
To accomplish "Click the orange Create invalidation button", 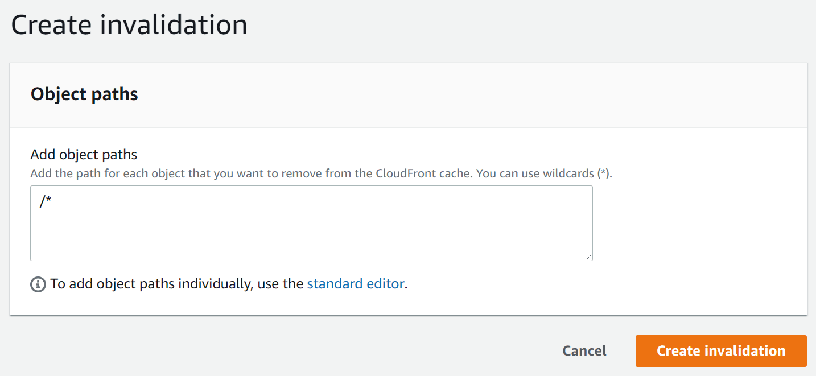I will pos(721,351).
